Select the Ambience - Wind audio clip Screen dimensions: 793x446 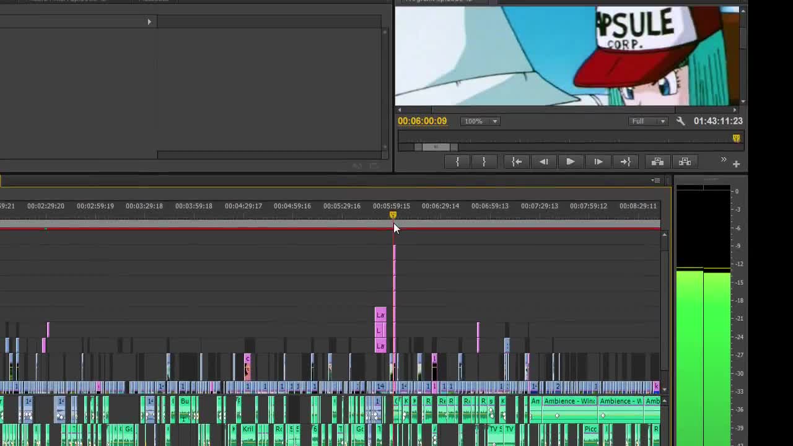tap(569, 401)
